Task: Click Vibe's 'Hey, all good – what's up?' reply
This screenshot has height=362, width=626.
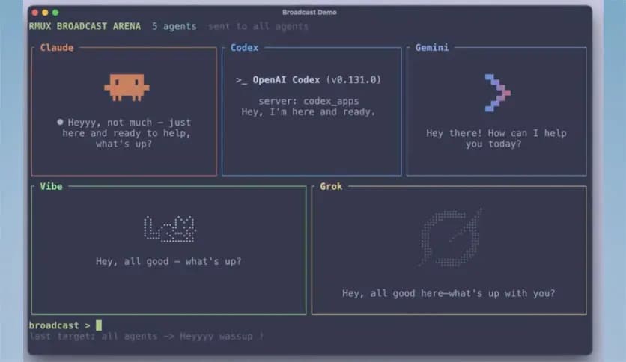Action: click(x=168, y=261)
